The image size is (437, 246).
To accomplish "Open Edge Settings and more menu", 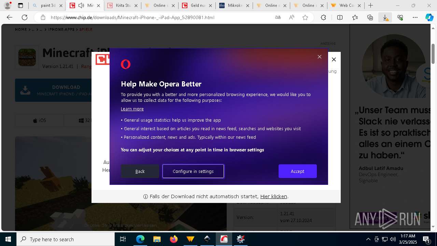I will (x=415, y=17).
